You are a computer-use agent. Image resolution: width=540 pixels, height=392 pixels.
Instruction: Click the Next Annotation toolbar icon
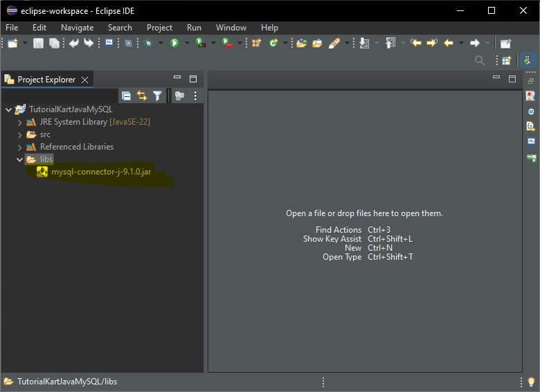(364, 43)
